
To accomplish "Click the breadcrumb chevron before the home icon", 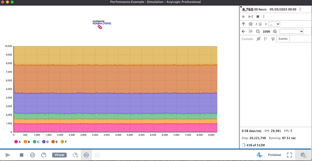I will [256, 24].
